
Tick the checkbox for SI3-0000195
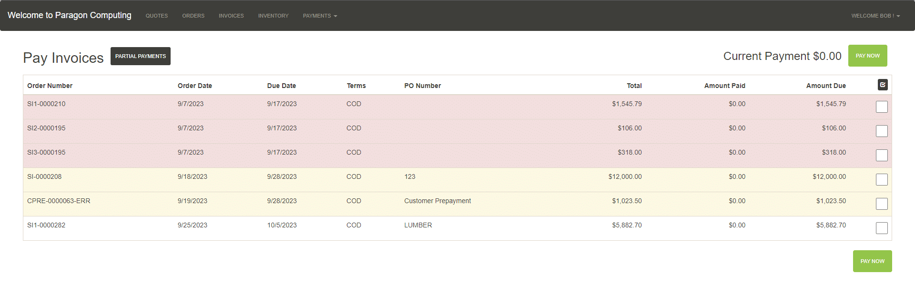click(x=882, y=156)
